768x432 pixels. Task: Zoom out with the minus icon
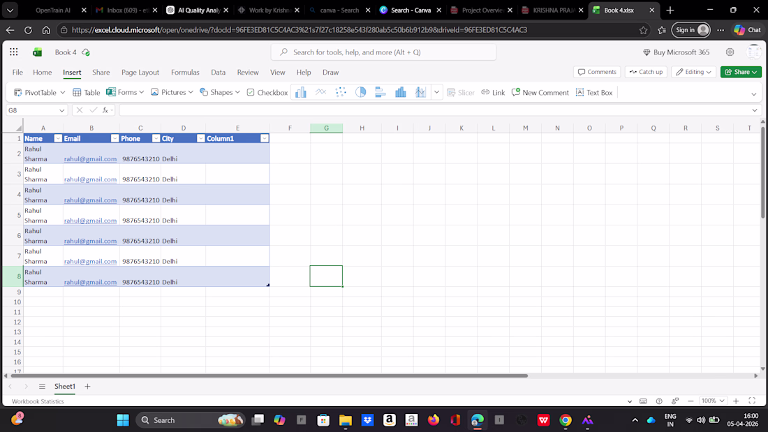coord(691,401)
